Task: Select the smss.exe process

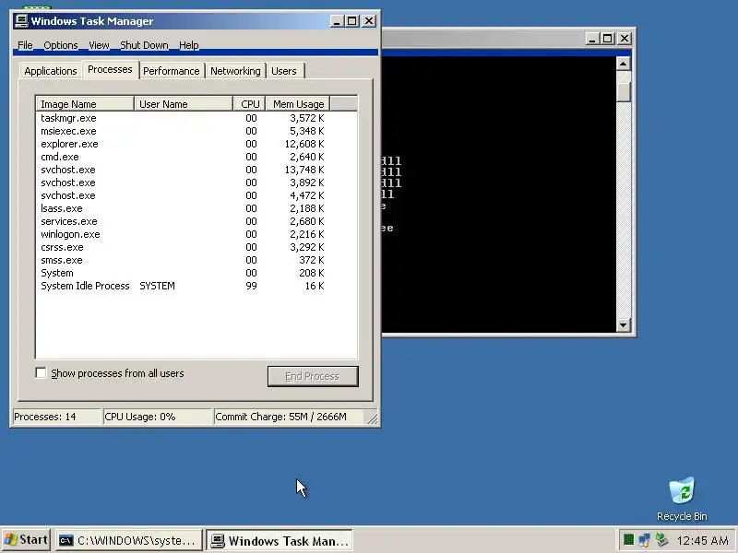Action: coord(182,260)
